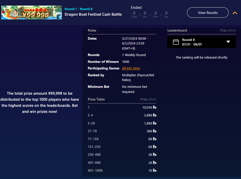This screenshot has width=241, height=179.
Task: Click the Dragon Boat Festival Cash Battle title
Action: (x=93, y=14)
